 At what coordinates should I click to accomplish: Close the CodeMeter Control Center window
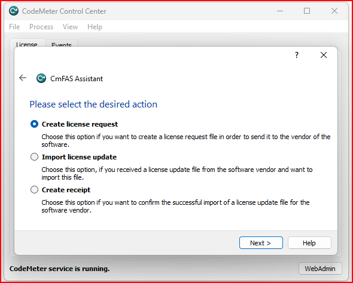[x=334, y=11]
